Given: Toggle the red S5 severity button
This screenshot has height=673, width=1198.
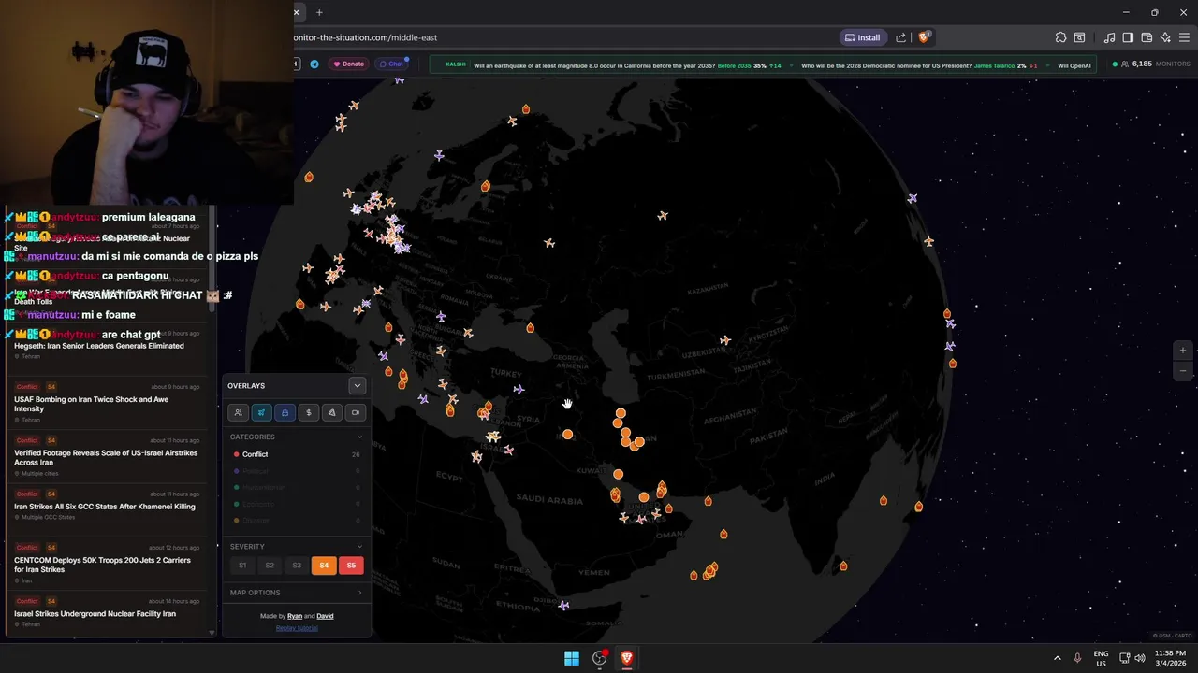Looking at the screenshot, I should click(351, 565).
